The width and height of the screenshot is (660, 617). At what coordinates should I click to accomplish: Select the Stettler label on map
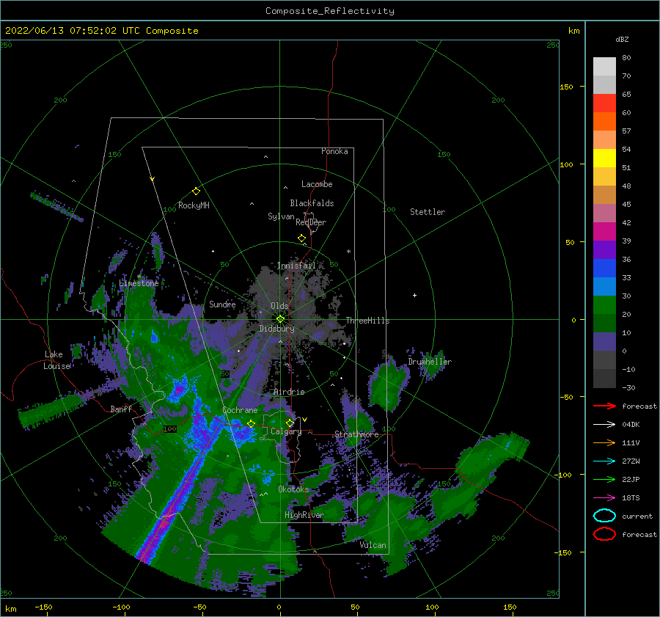point(428,212)
